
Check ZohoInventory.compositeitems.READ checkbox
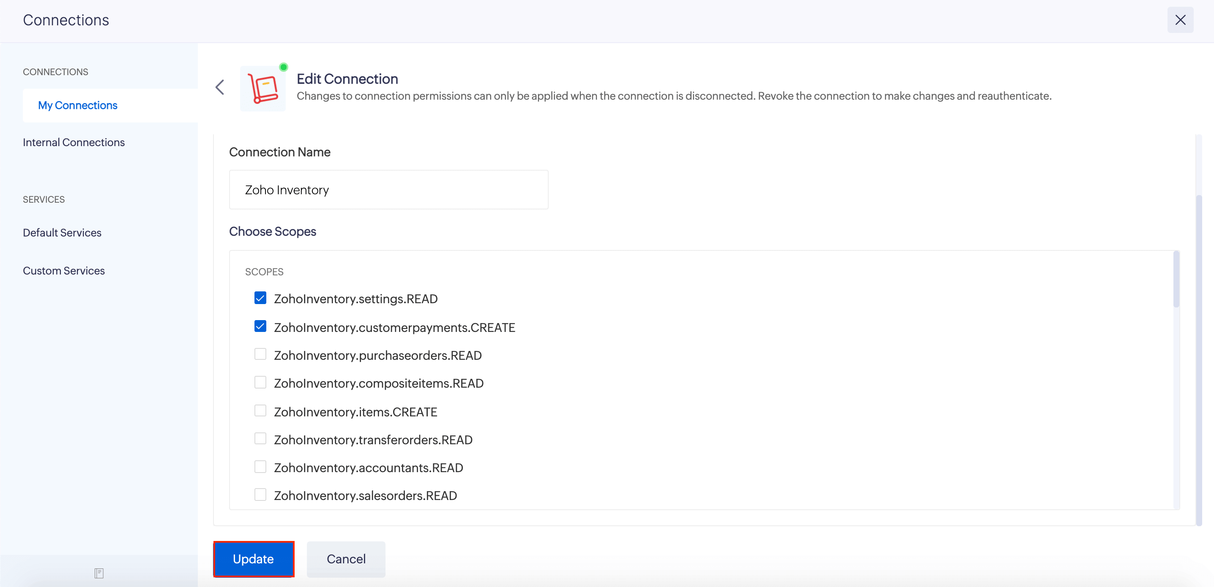(x=260, y=382)
